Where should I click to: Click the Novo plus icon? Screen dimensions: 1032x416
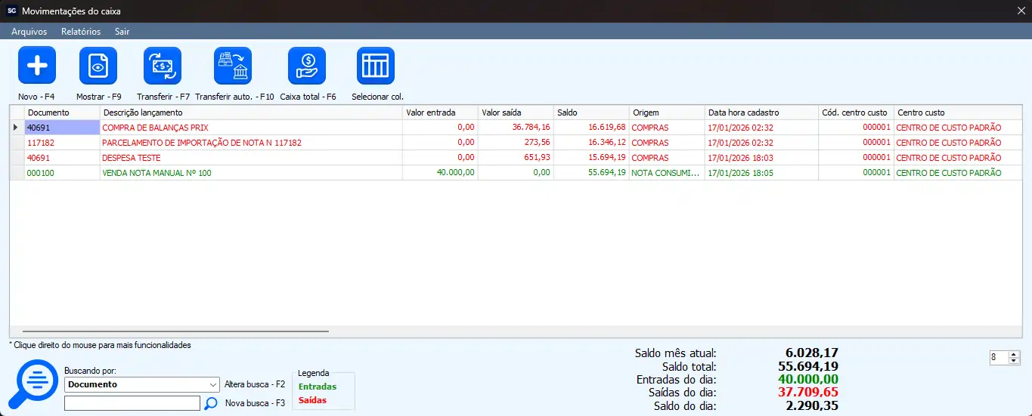[x=37, y=66]
